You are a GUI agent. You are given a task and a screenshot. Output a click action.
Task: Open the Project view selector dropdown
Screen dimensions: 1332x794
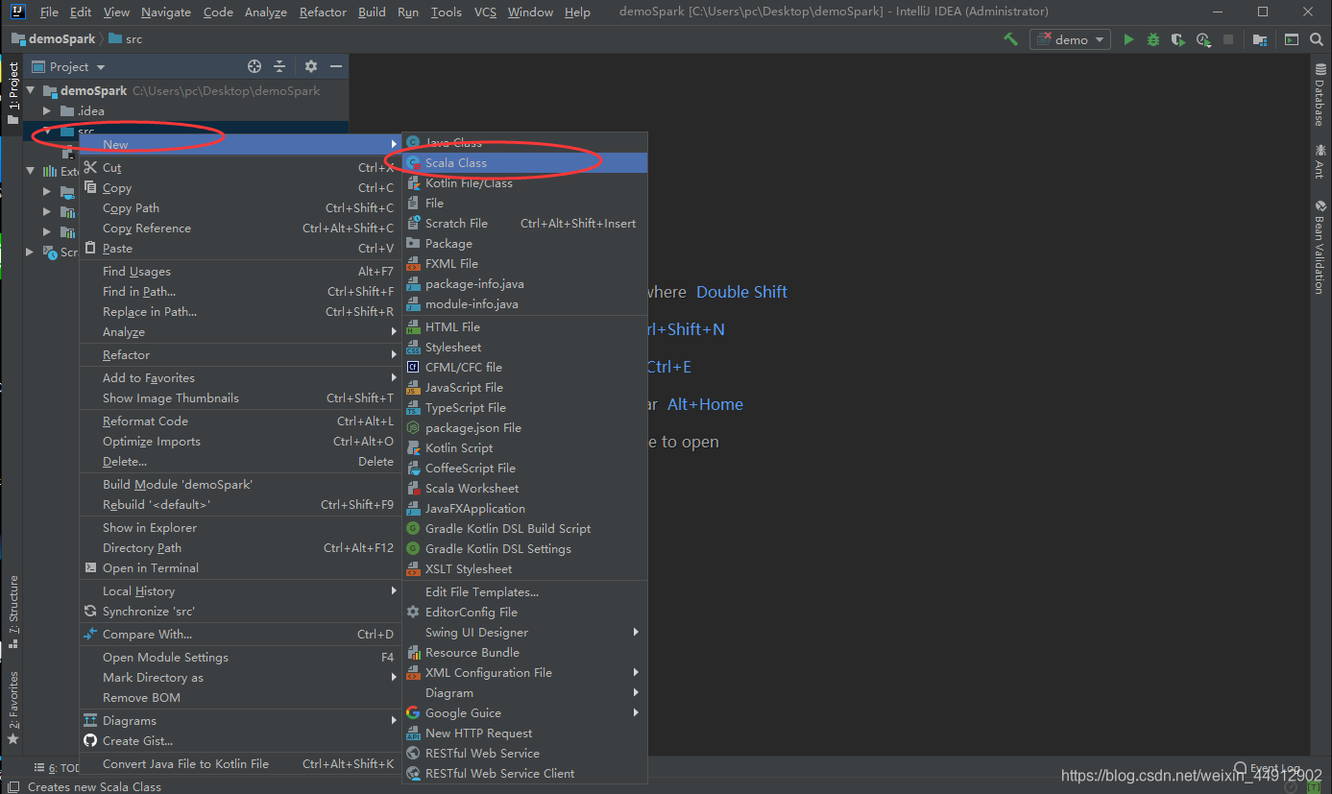point(67,66)
